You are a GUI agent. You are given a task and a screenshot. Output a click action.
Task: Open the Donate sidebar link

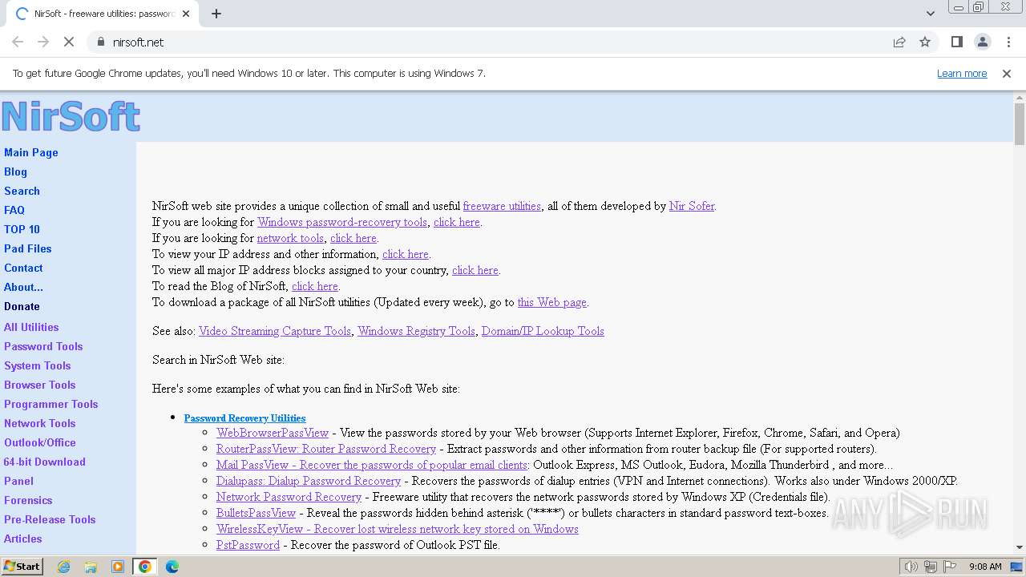point(22,306)
